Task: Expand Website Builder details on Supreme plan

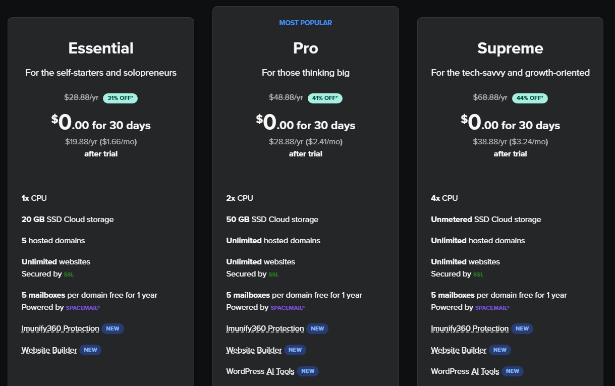Action: click(459, 350)
